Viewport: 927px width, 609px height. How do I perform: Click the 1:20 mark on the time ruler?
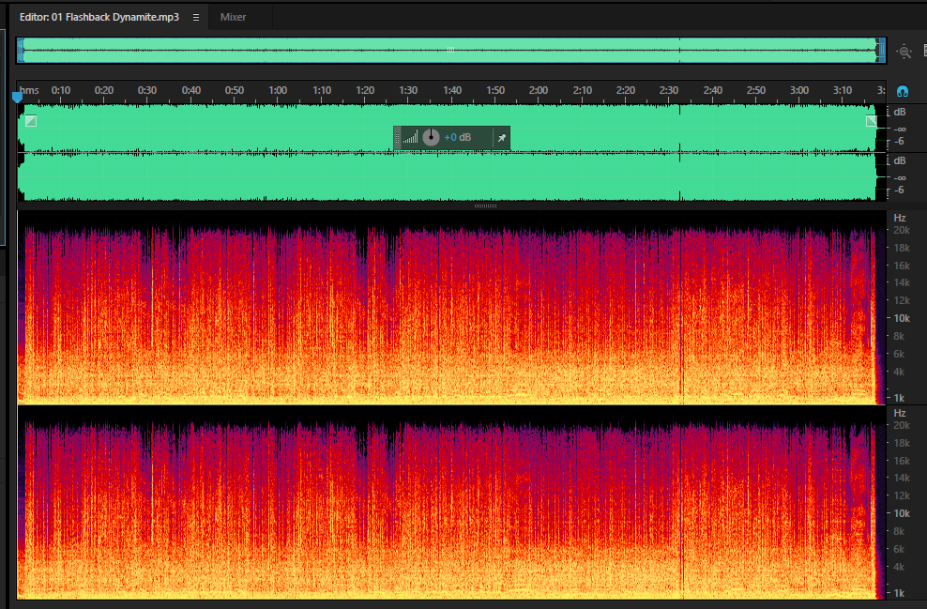point(365,90)
